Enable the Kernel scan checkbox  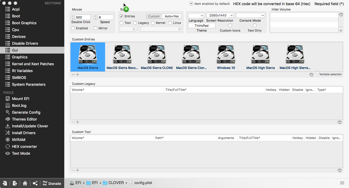[153, 23]
